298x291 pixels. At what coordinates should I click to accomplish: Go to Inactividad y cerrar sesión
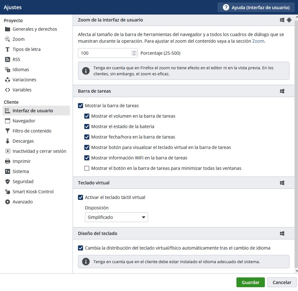tap(39, 151)
